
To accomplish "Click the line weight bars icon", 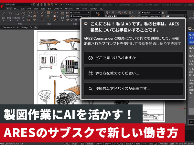I will pyautogui.click(x=163, y=13).
